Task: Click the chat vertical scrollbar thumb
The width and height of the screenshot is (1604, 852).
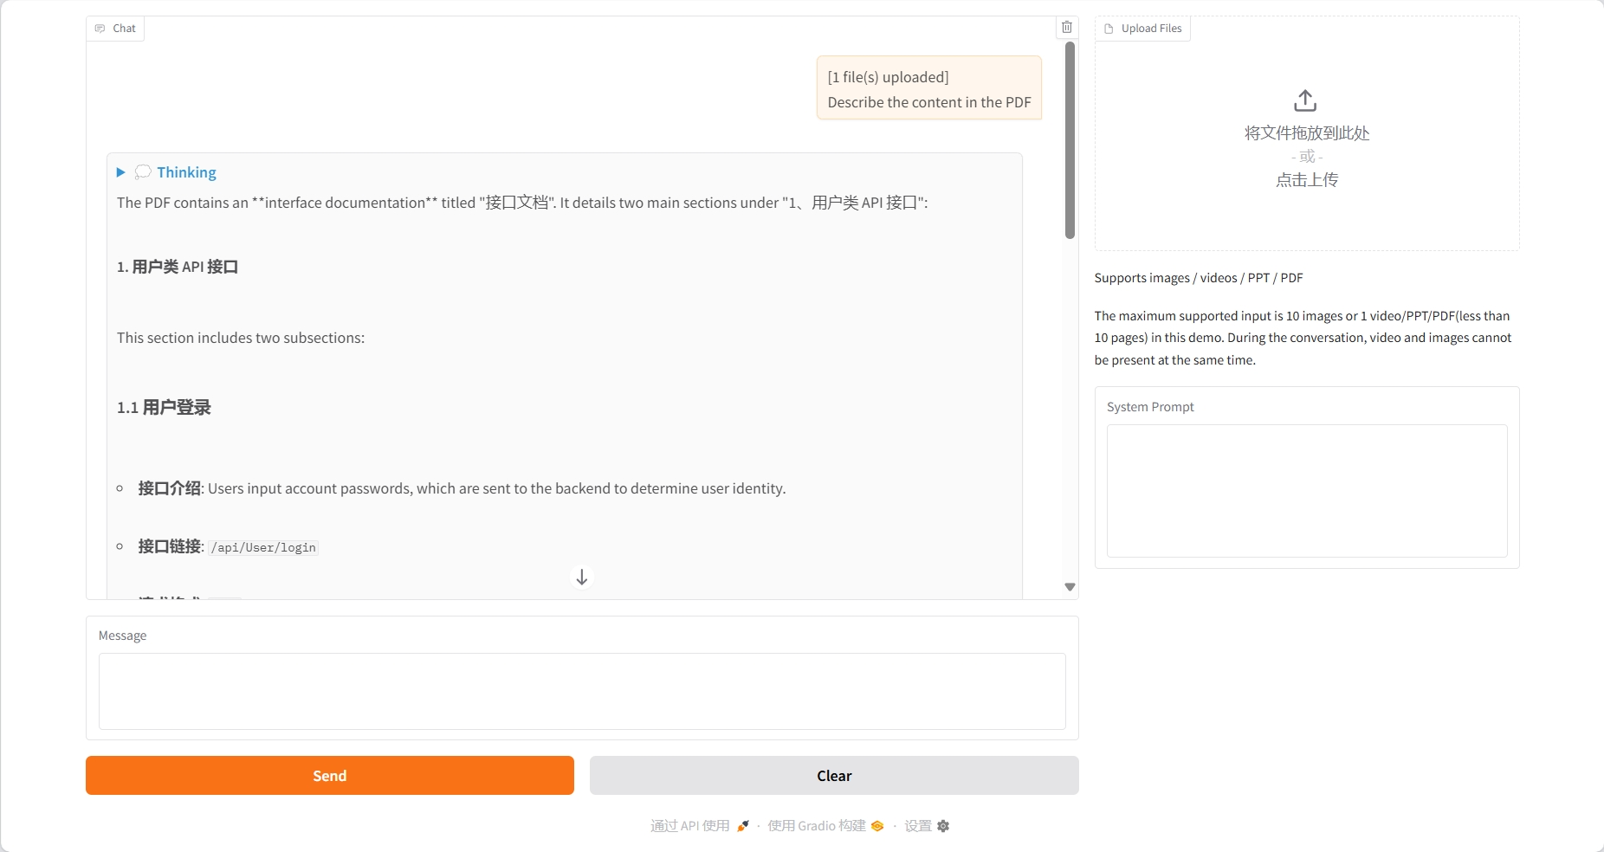Action: pyautogui.click(x=1070, y=139)
